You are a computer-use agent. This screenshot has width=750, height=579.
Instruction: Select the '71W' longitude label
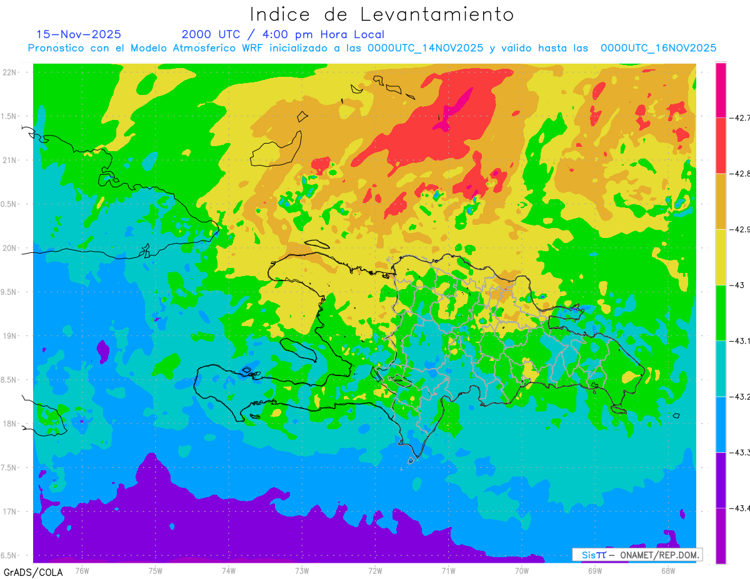[x=448, y=570]
